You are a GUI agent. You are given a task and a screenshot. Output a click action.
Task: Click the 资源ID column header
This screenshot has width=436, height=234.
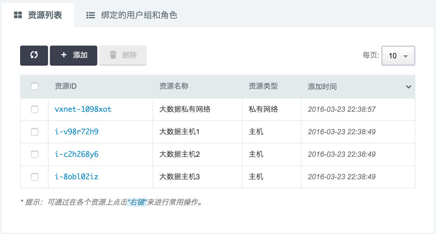[x=66, y=86]
